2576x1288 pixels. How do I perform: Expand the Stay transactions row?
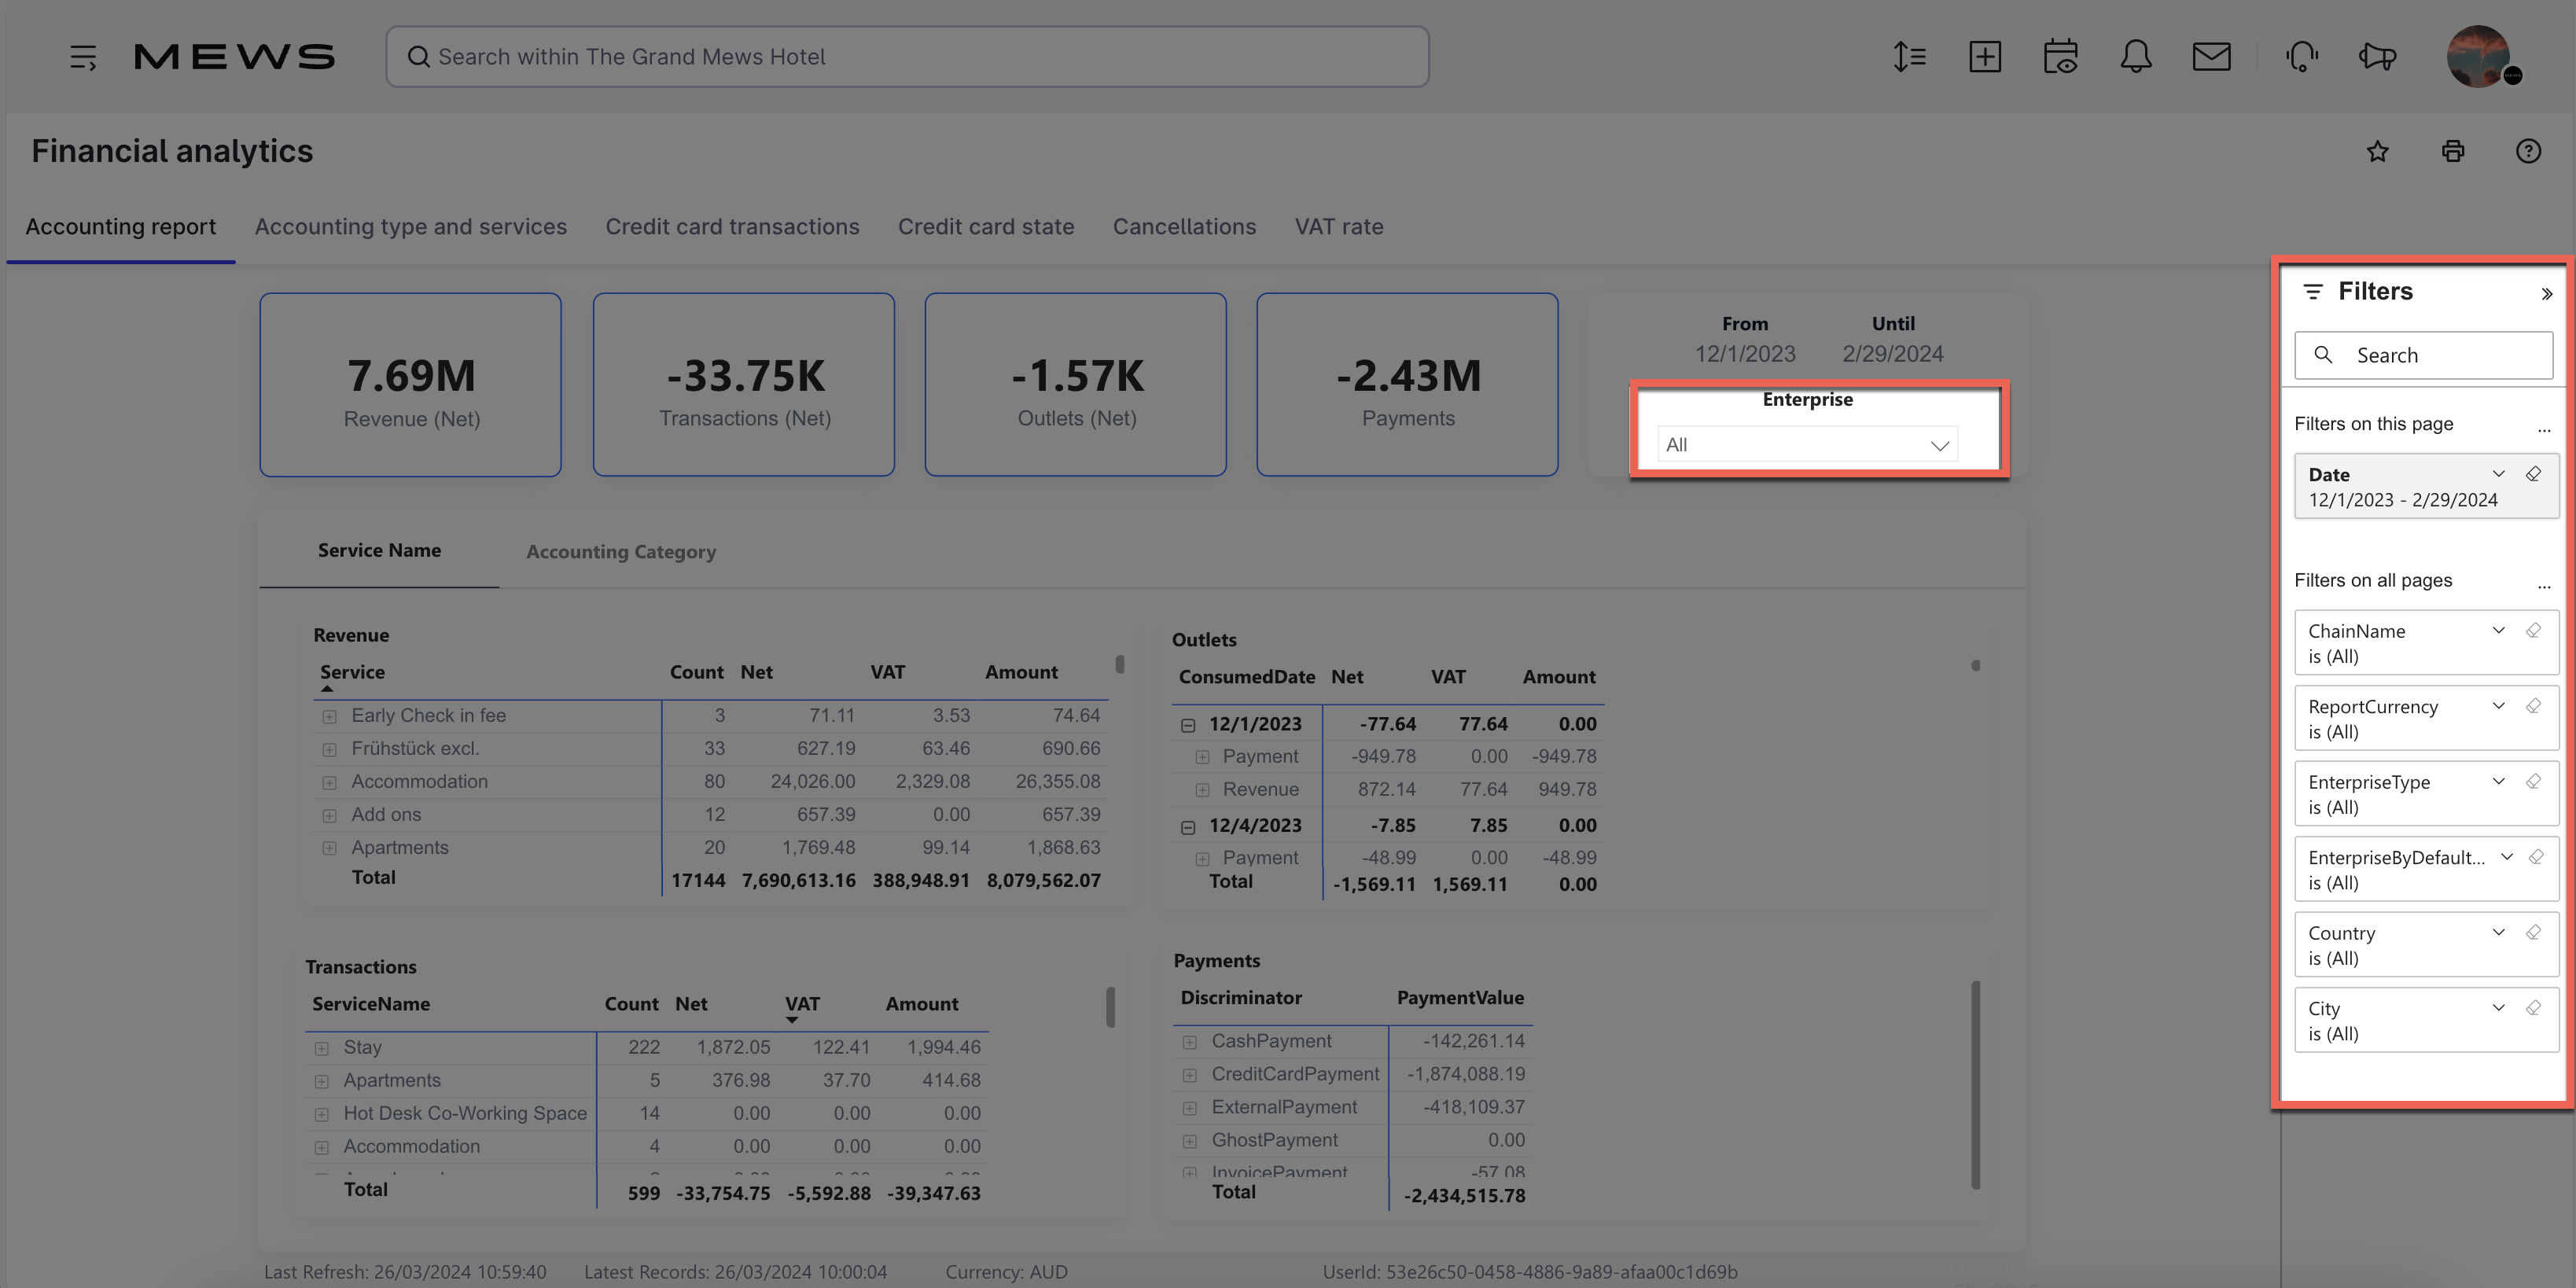pyautogui.click(x=321, y=1048)
